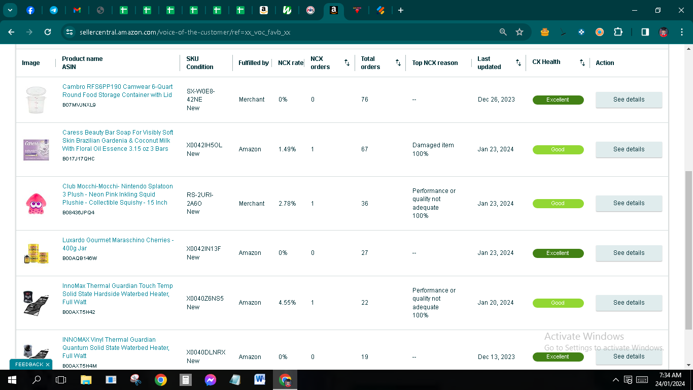Image resolution: width=693 pixels, height=390 pixels.
Task: Sort table by Total orders
Action: [398, 63]
